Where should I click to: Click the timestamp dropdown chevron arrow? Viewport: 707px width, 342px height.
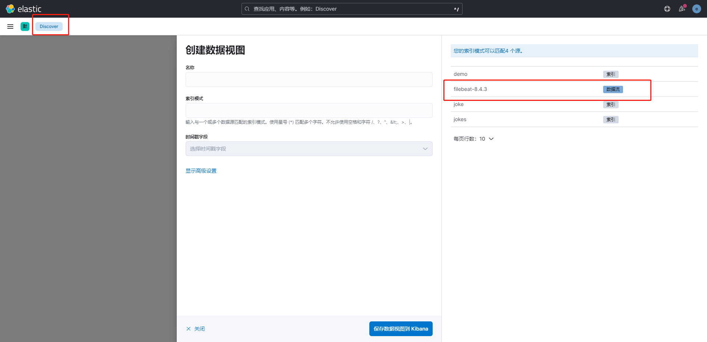tap(425, 149)
